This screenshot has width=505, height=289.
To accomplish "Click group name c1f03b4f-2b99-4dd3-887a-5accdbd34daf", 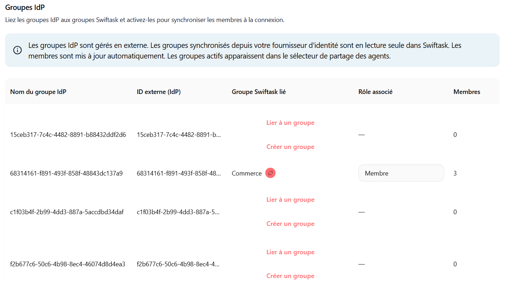I will click(x=67, y=212).
